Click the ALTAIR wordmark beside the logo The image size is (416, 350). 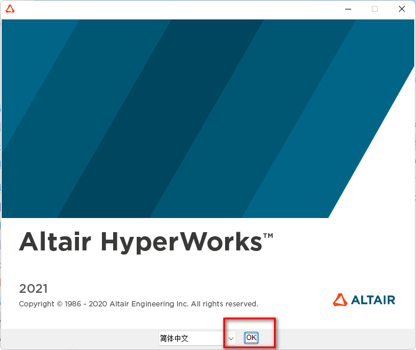[373, 300]
